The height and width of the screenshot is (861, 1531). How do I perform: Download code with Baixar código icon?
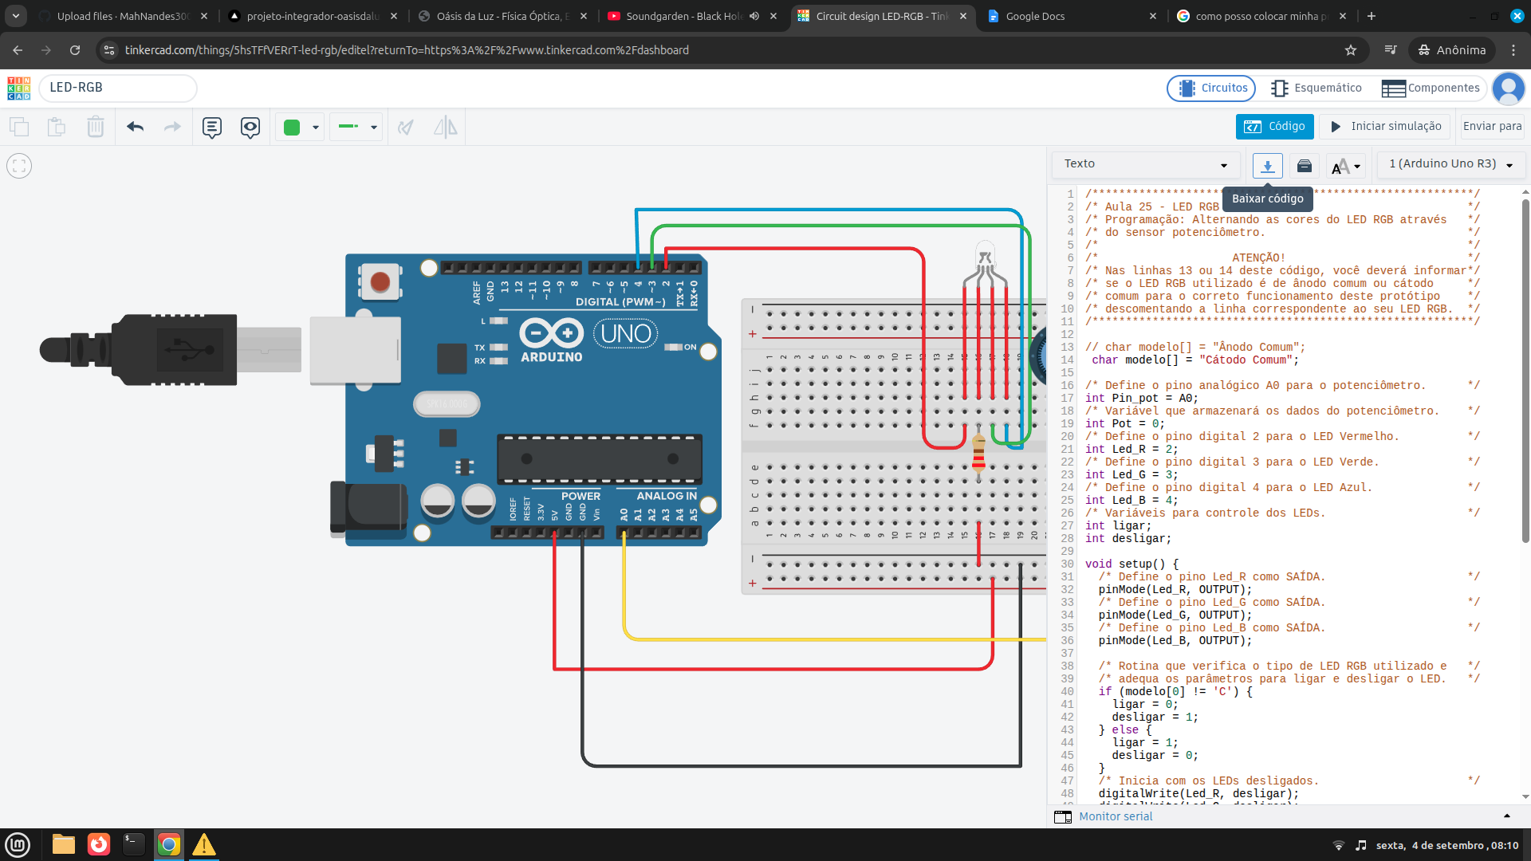coord(1268,165)
